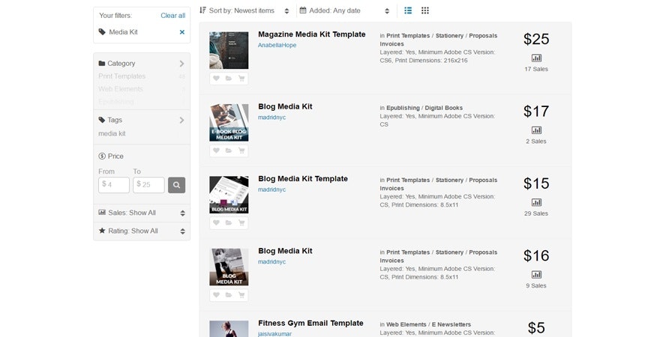Open the Added Any date dropdown

click(x=345, y=10)
